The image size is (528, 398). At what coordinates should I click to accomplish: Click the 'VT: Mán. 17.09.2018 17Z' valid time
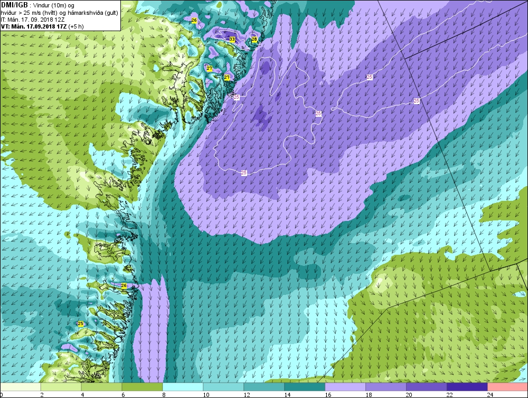coord(34,26)
